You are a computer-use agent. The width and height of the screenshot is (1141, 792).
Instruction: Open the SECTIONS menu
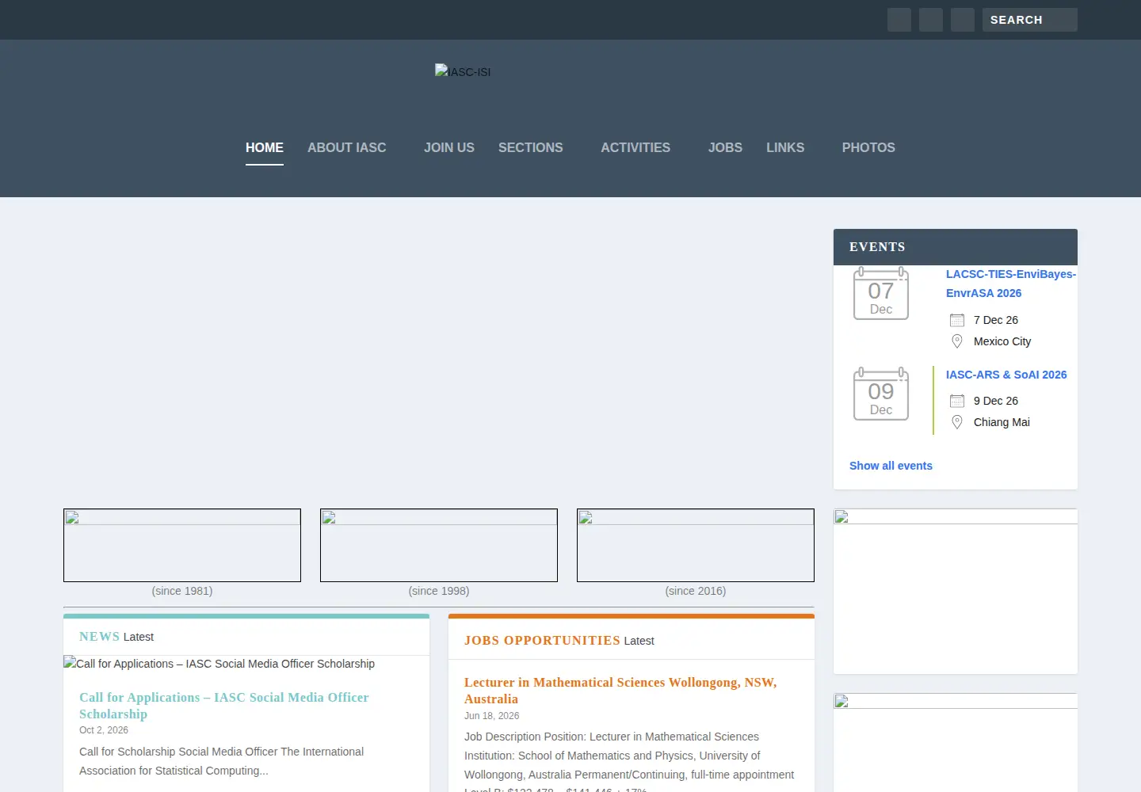click(x=530, y=147)
